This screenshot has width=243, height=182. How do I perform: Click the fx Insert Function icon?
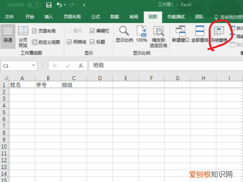click(81, 66)
